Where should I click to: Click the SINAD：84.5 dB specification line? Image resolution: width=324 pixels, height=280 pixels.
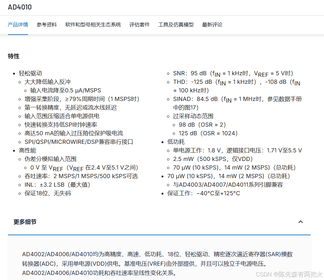pyautogui.click(x=237, y=103)
